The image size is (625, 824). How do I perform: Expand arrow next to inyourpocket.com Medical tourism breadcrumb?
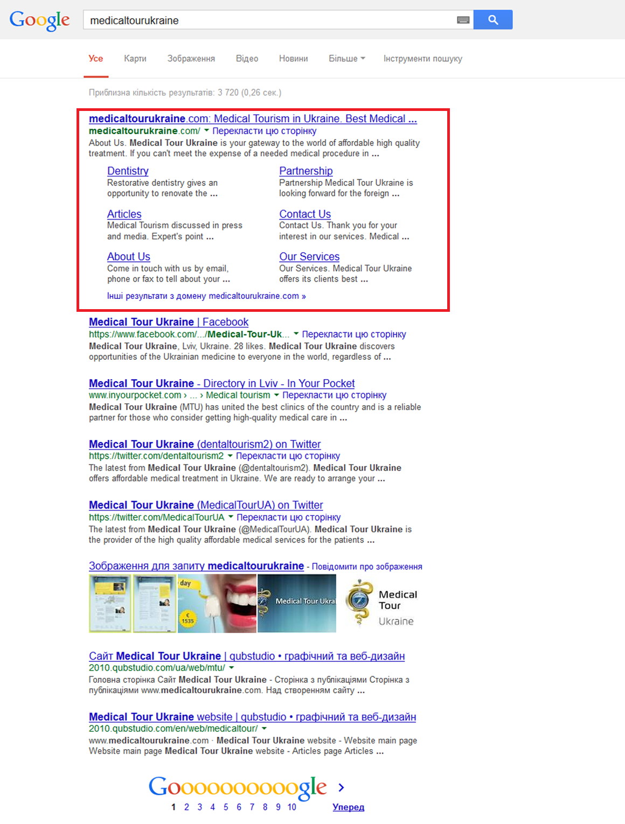(276, 395)
